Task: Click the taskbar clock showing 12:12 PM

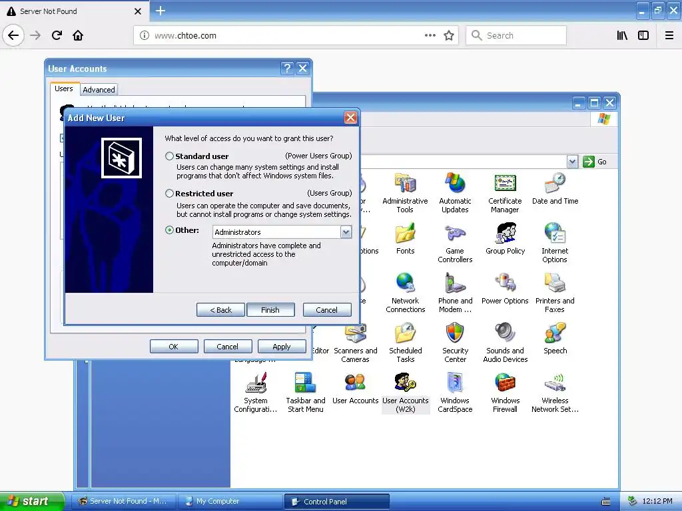Action: click(657, 501)
